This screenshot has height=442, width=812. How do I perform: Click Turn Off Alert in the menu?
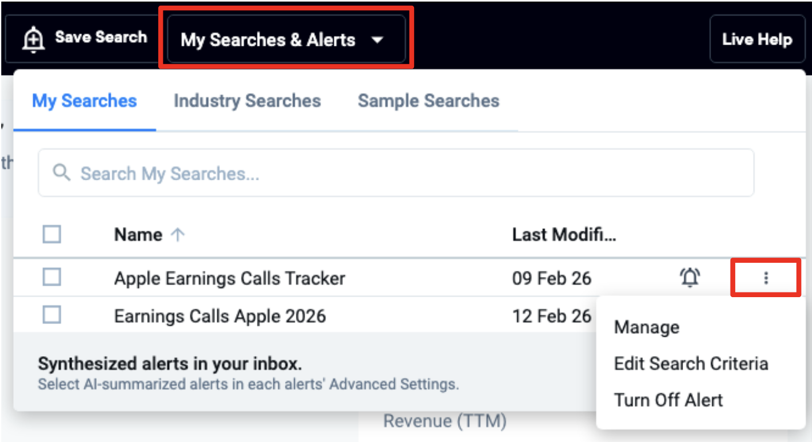(x=668, y=400)
